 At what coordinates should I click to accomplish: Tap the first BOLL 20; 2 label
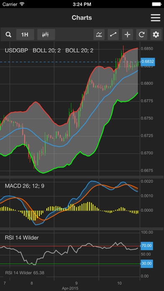(x=46, y=51)
